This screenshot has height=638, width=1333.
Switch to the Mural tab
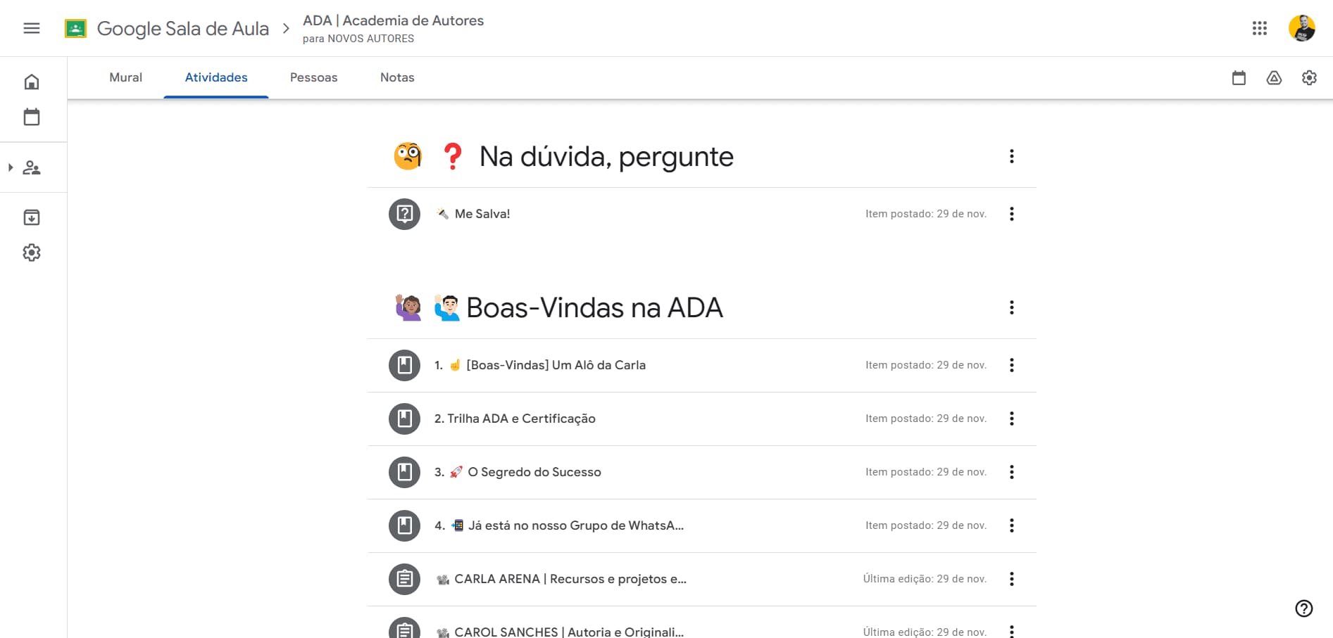125,77
